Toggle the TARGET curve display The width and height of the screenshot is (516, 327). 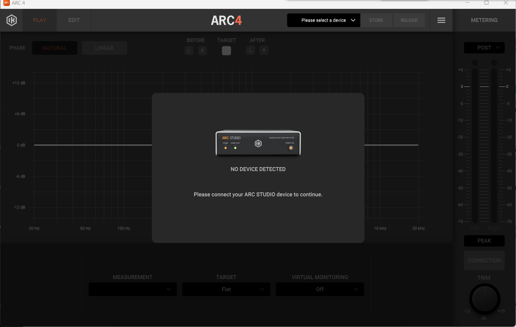(226, 51)
